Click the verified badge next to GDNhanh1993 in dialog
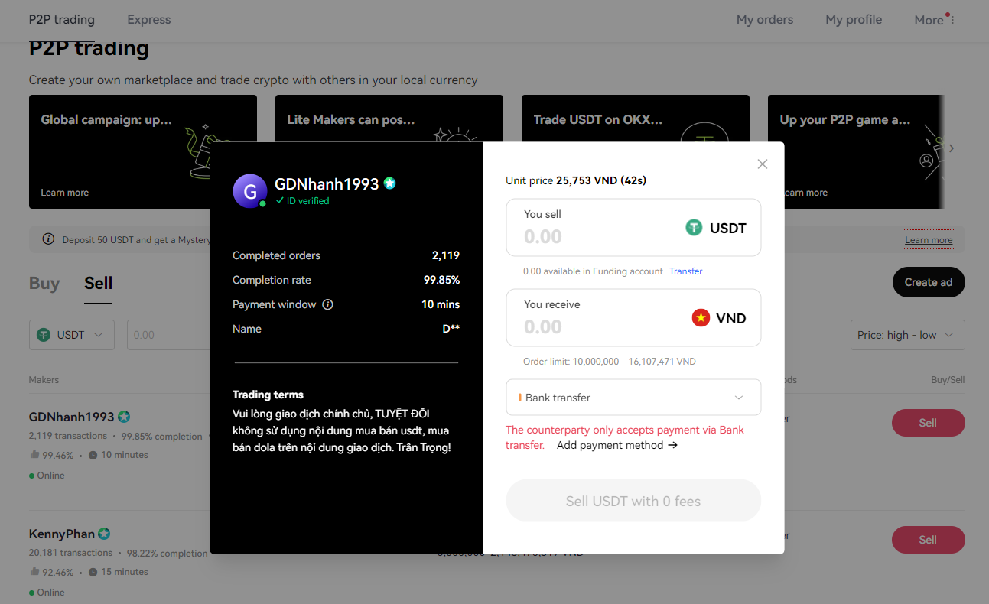The image size is (989, 604). coord(390,183)
